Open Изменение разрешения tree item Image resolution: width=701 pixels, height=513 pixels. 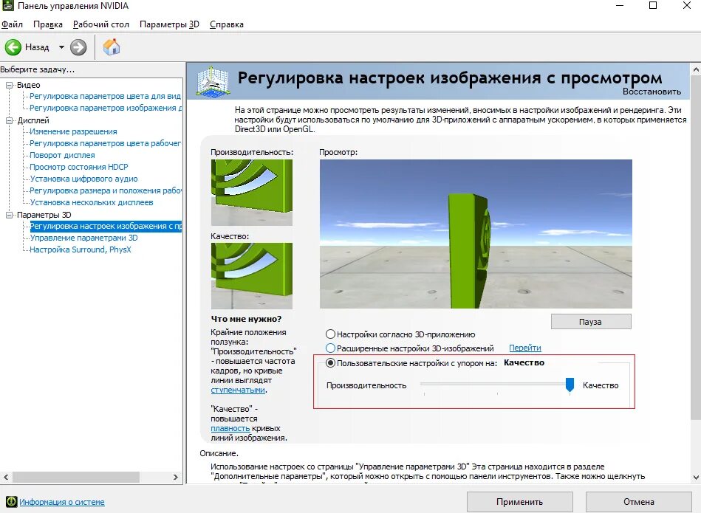pos(73,131)
